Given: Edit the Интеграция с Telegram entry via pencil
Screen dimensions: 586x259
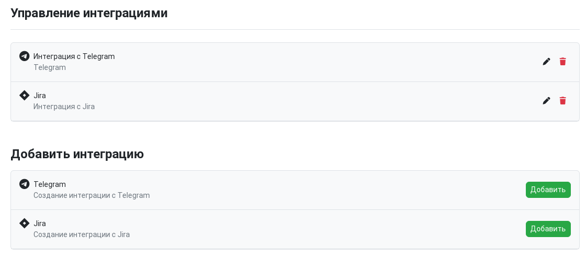Looking at the screenshot, I should point(546,62).
